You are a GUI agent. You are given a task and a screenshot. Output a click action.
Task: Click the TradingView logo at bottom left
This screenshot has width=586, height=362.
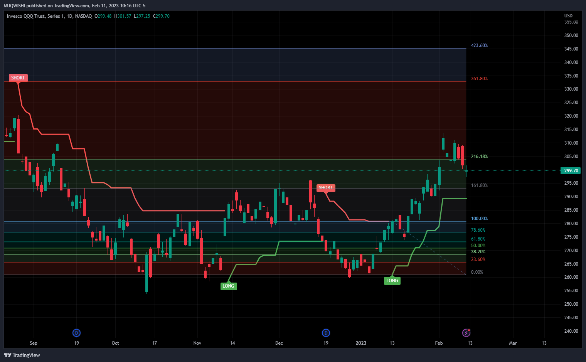click(x=22, y=355)
